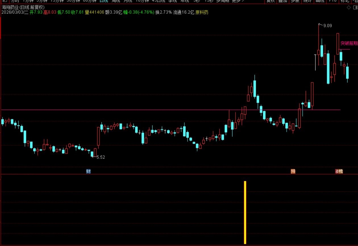The image size is (358, 246).
Task: Click the 额3.39亿 turnover amount
Action: 113,13
